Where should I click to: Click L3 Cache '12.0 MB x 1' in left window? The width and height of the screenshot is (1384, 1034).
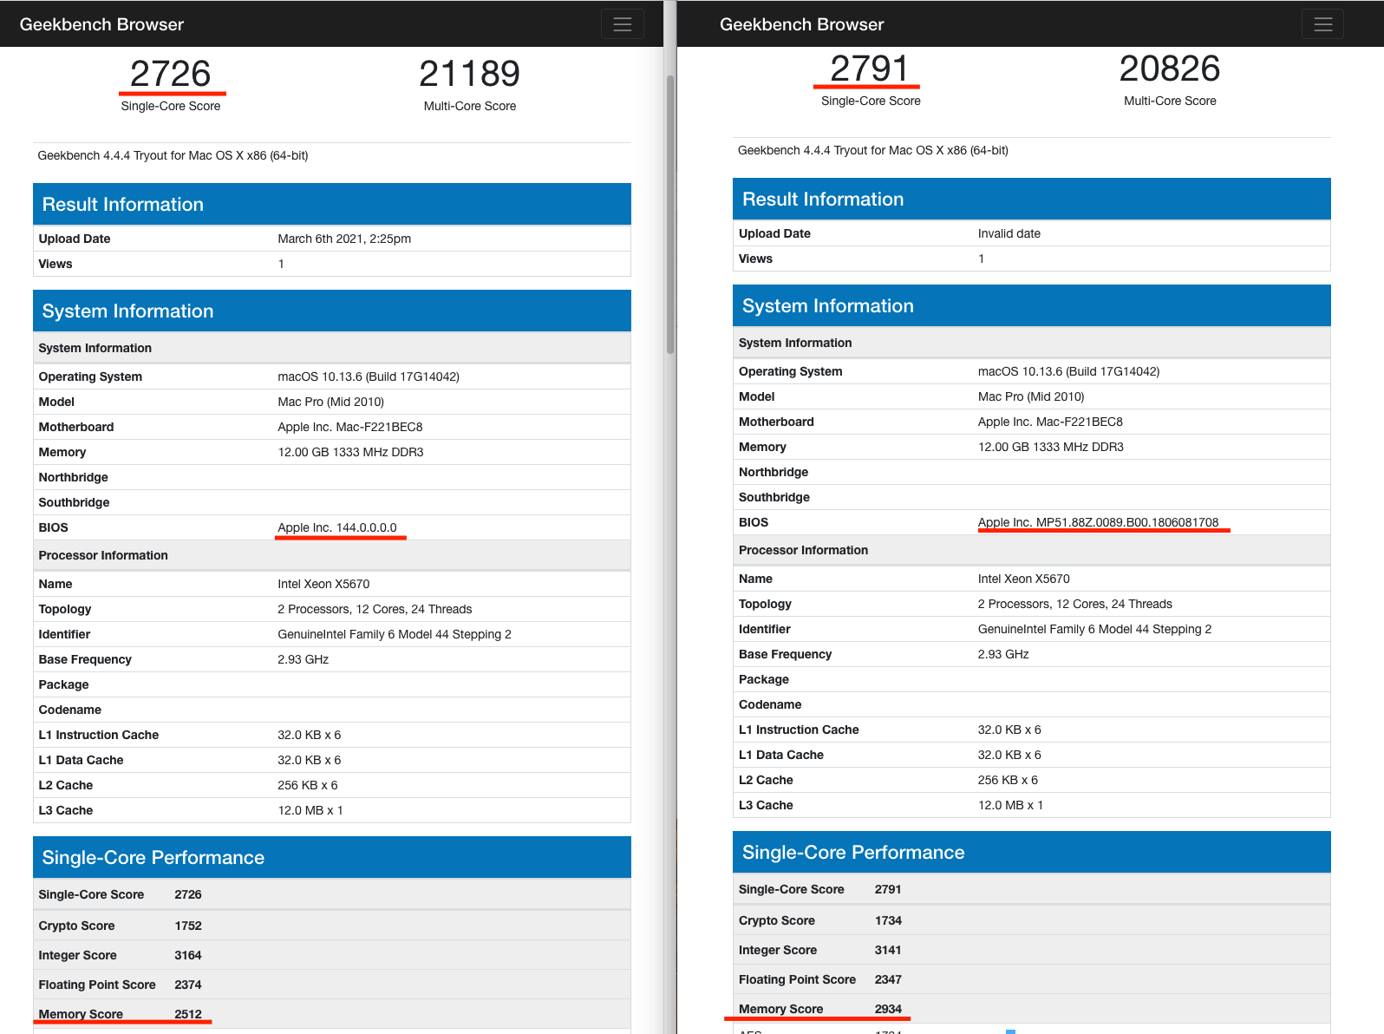pos(310,810)
